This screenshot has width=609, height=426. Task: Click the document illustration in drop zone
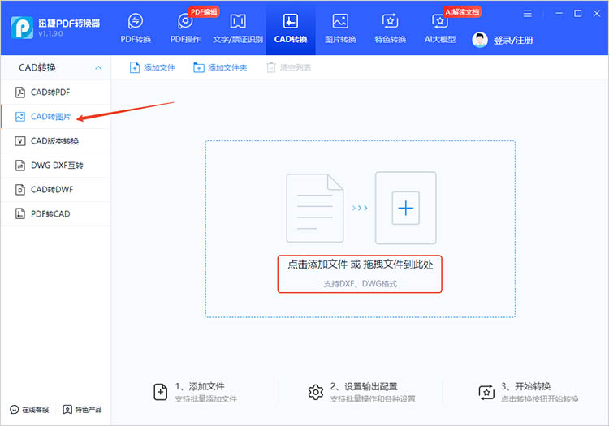click(315, 209)
